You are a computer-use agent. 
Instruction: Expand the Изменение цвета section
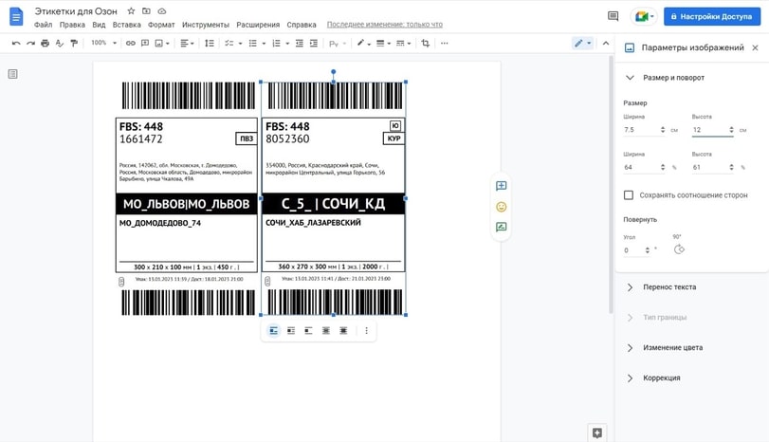[x=672, y=347]
